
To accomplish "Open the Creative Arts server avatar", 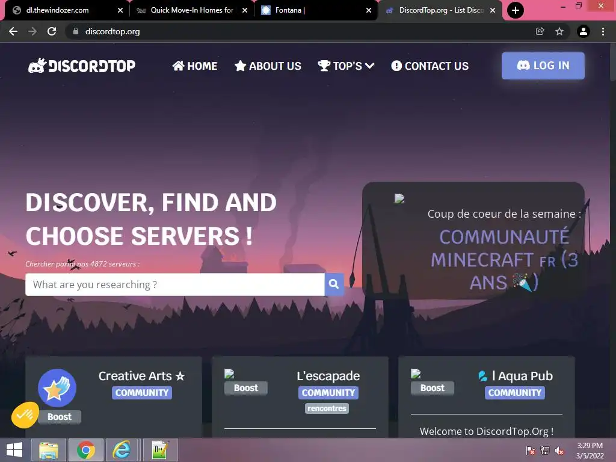I will tap(57, 388).
